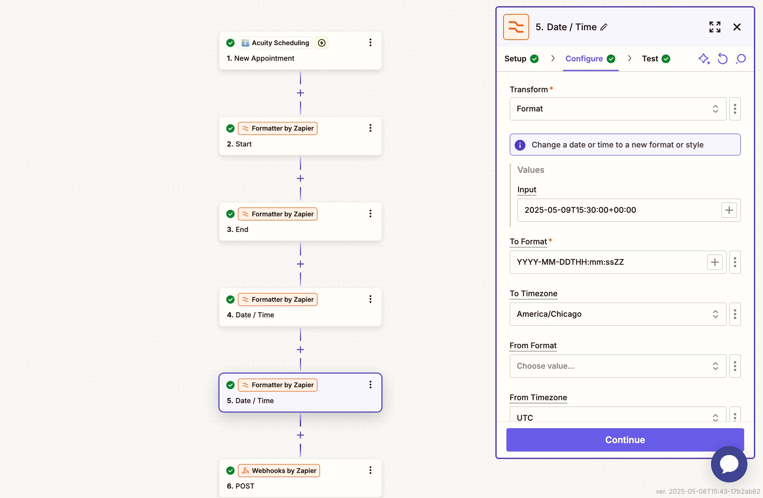Click the undo/refresh arrow icon
The height and width of the screenshot is (498, 763).
(x=722, y=59)
